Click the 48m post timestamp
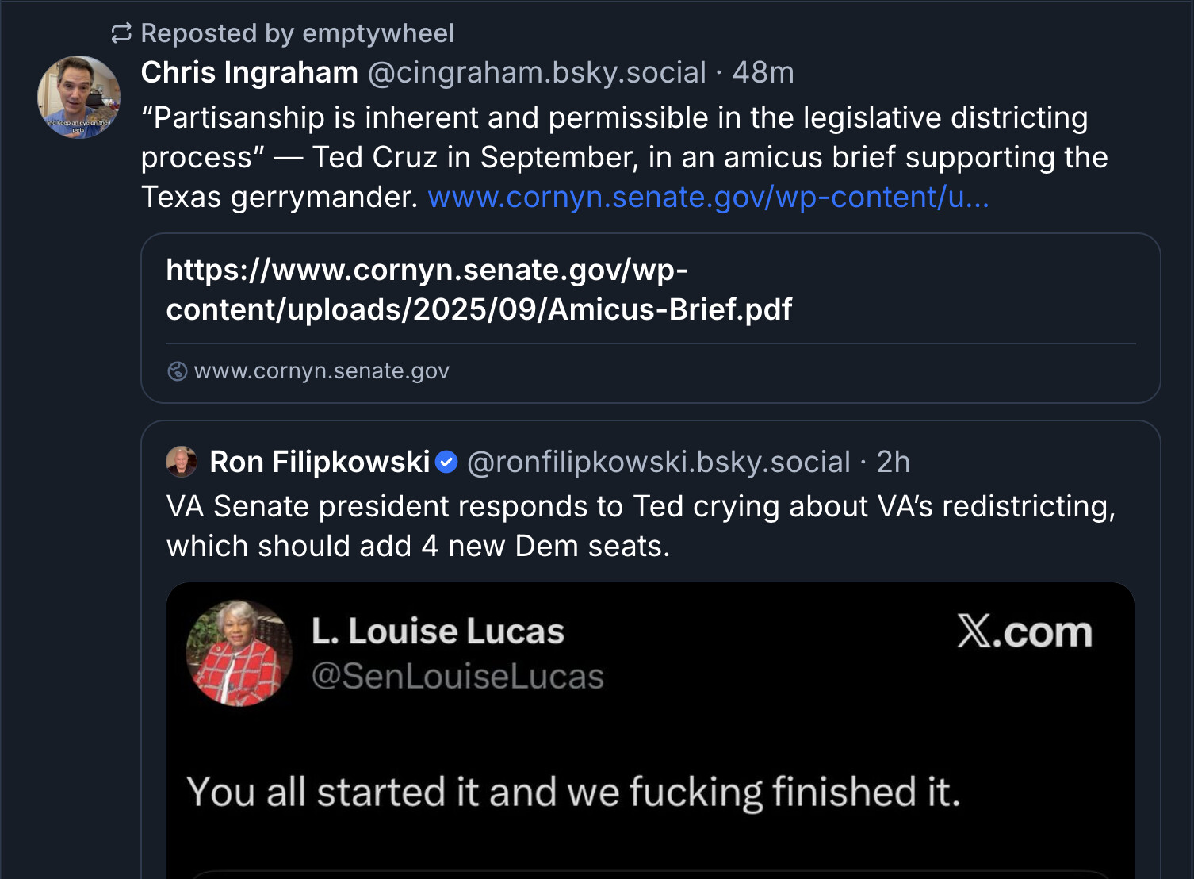 coord(763,73)
